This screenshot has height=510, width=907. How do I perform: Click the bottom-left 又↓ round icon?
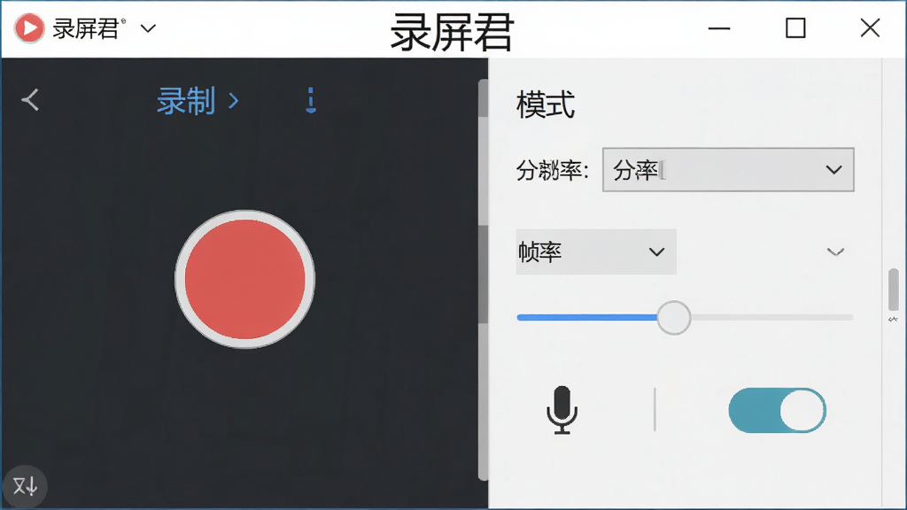pyautogui.click(x=24, y=486)
